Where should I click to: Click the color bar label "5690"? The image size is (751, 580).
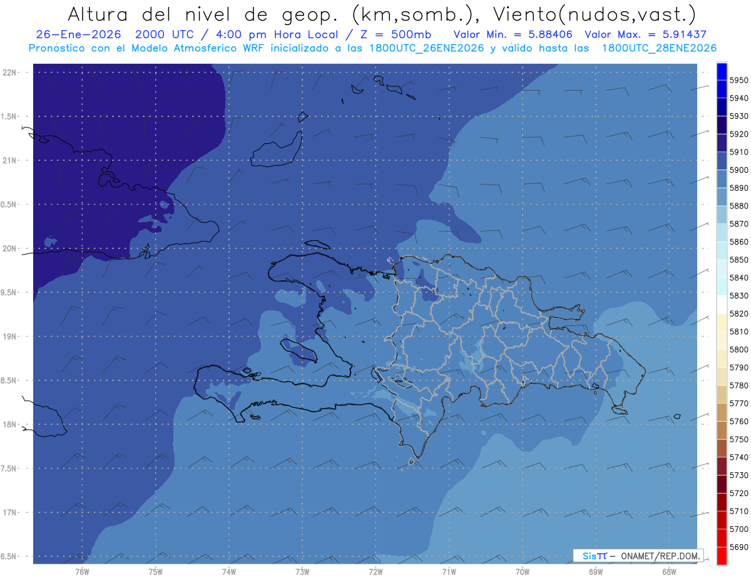pos(739,547)
